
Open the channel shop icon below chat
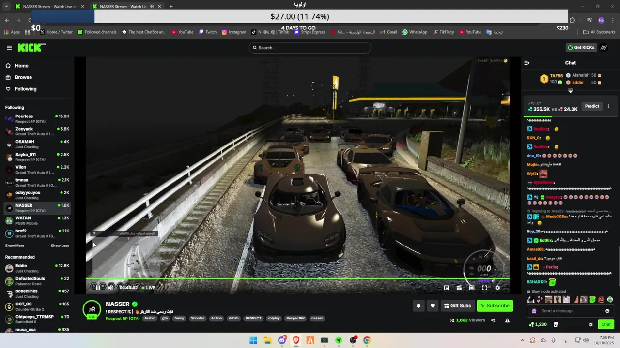coord(556,324)
